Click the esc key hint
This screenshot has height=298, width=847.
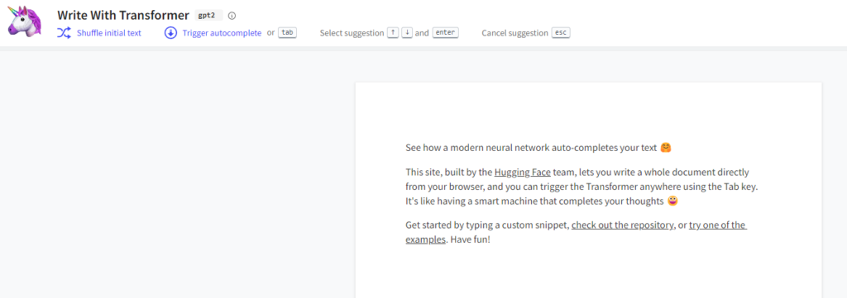point(562,32)
